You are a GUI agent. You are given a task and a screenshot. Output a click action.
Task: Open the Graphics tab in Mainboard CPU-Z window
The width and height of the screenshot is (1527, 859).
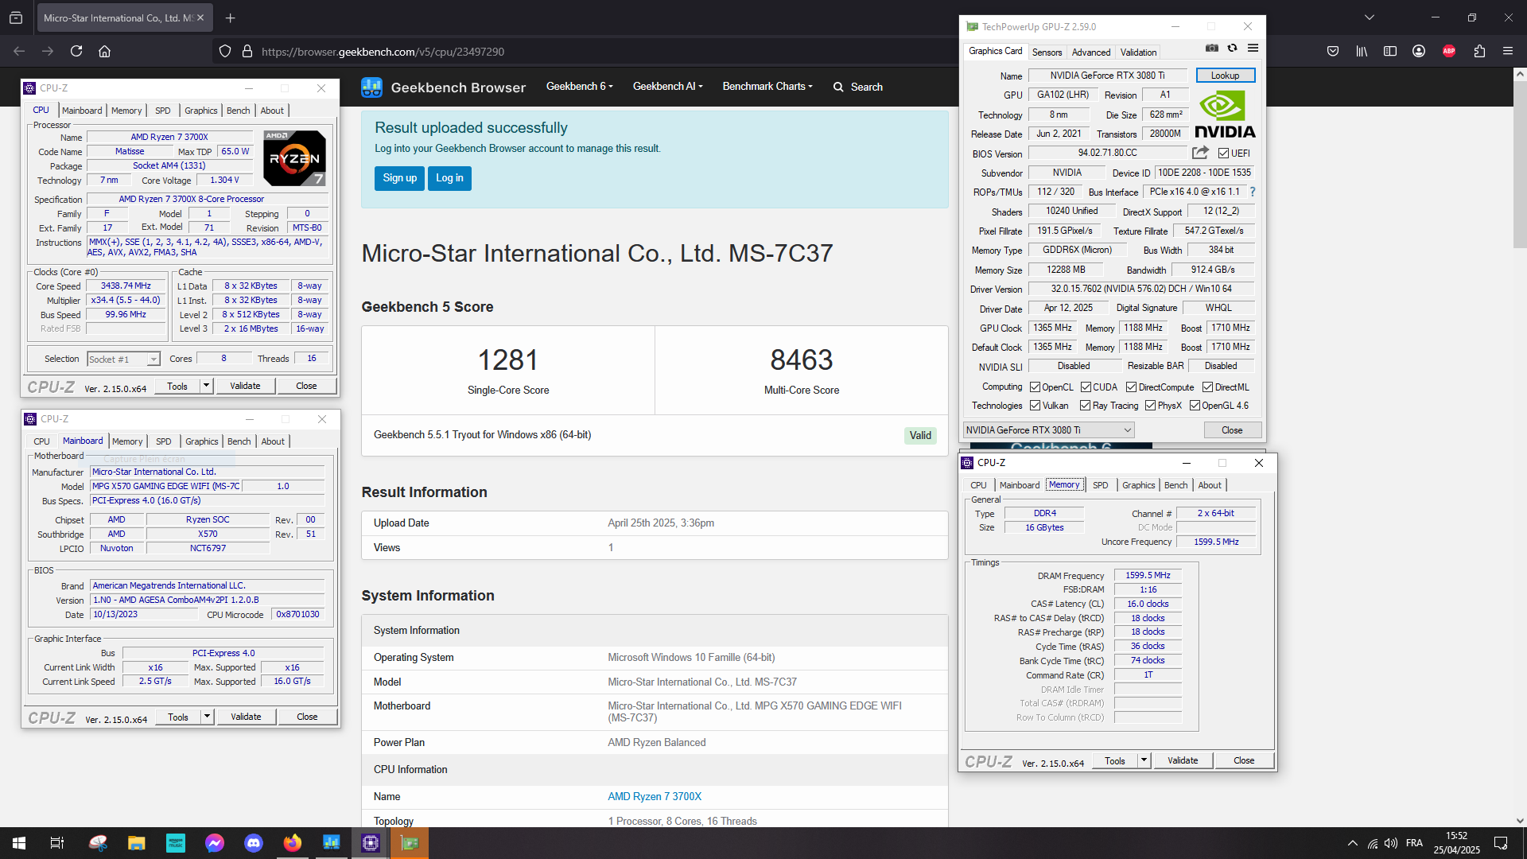[201, 441]
